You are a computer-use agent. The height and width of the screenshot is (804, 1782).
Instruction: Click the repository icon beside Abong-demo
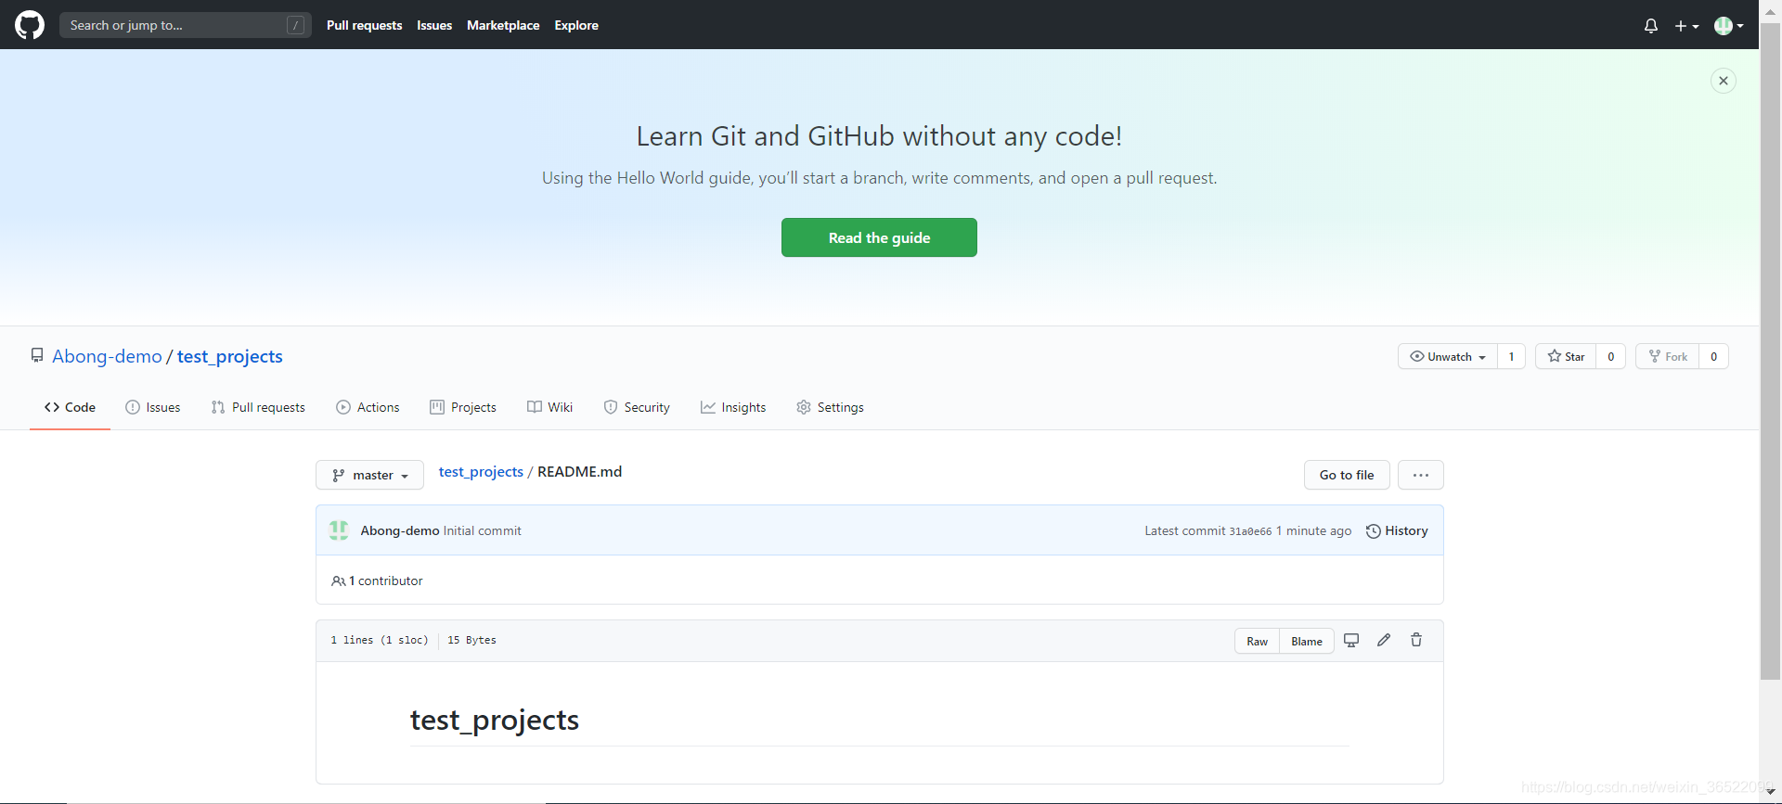pyautogui.click(x=37, y=355)
